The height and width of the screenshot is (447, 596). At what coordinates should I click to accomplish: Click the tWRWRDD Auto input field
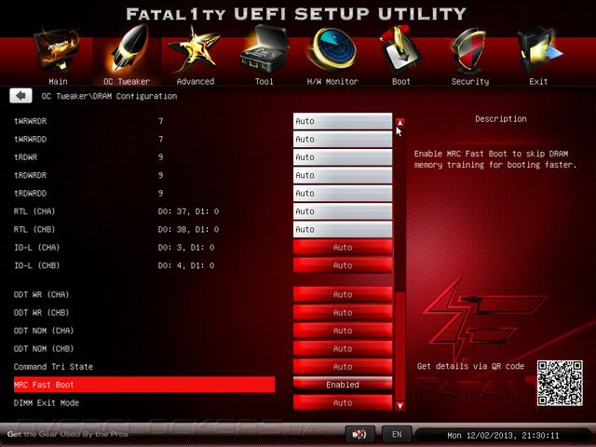(x=343, y=139)
